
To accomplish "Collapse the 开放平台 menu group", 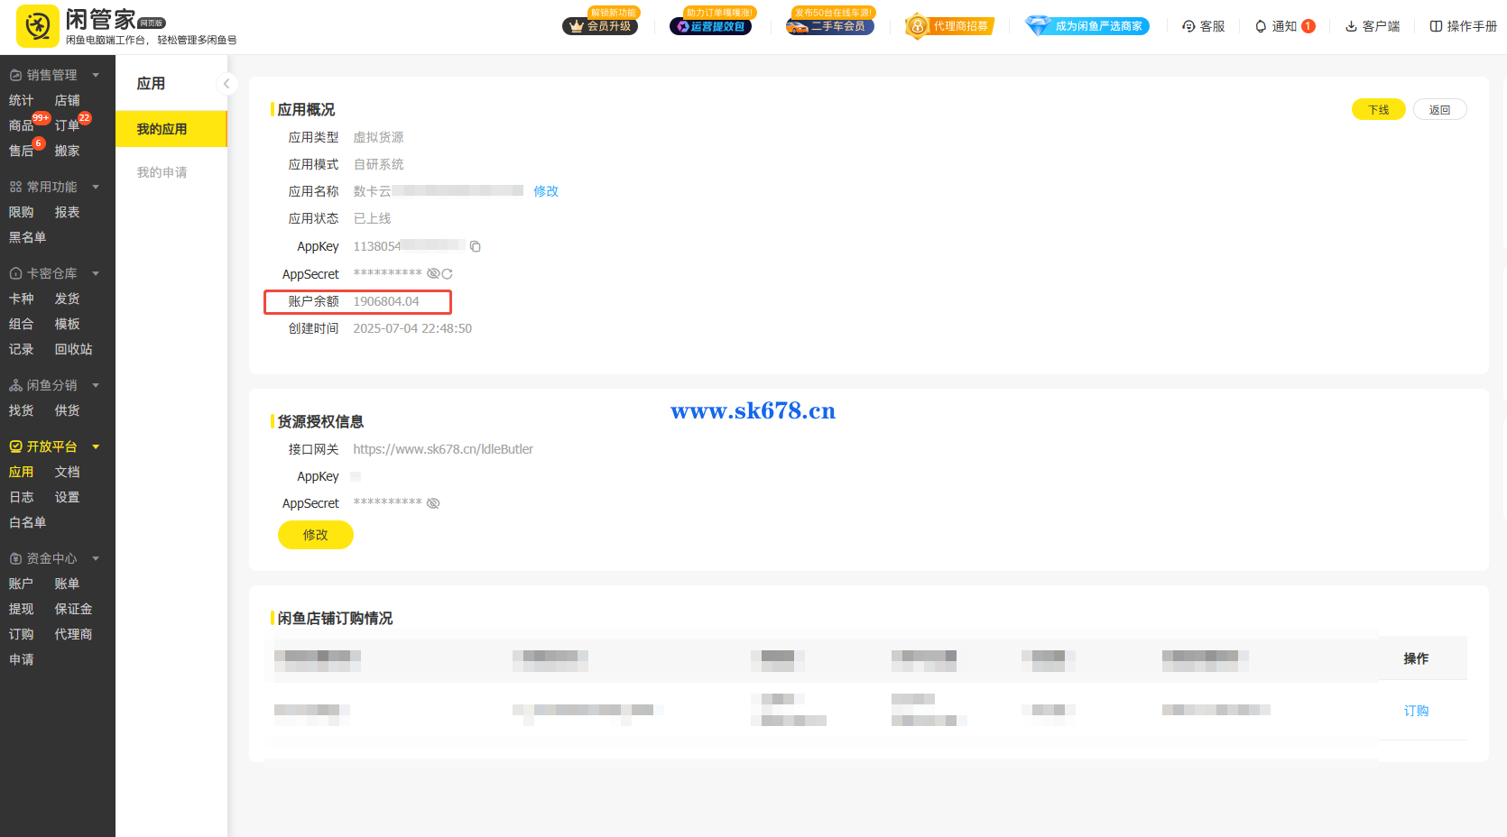I will click(96, 446).
